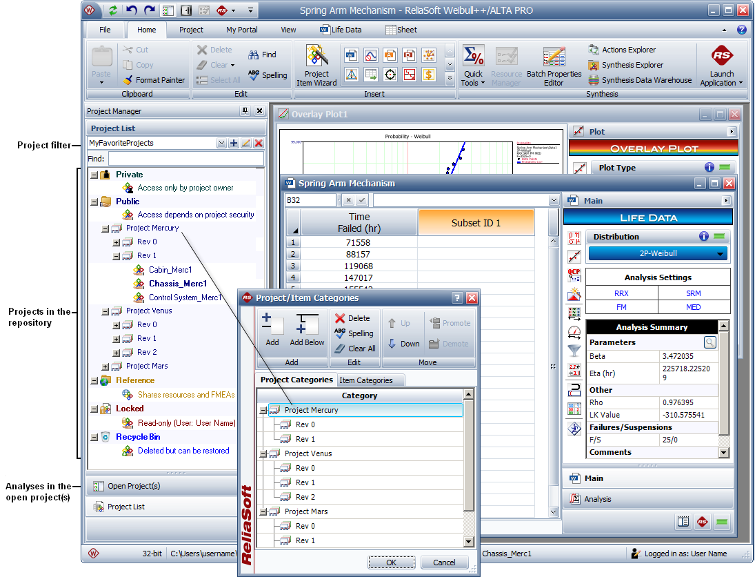Open the My Portal ribbon tab

241,30
